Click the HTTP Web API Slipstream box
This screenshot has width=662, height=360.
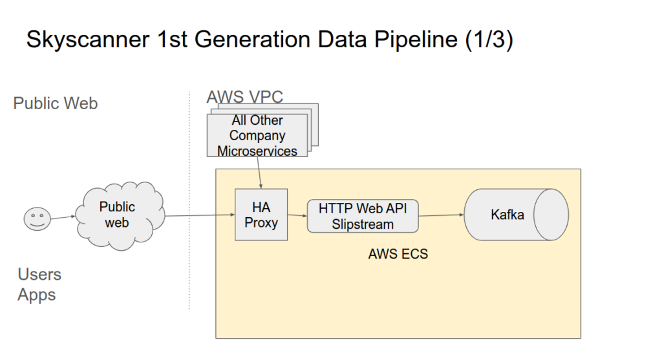tap(363, 217)
